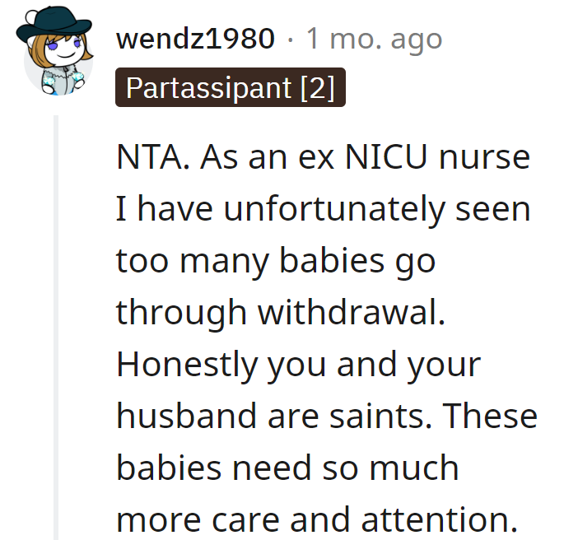Click the avatar's smiling face

[63, 51]
